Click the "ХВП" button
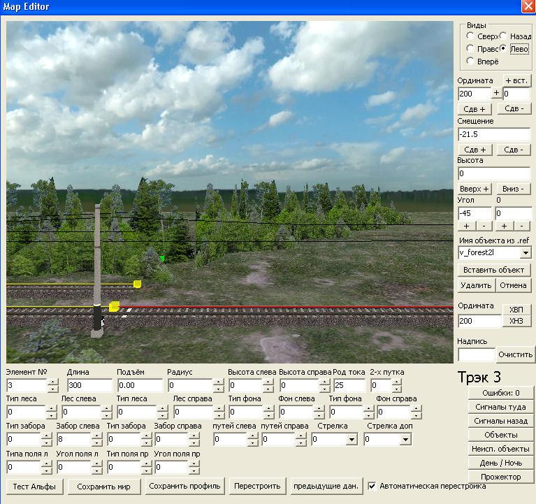The image size is (536, 504). 516,310
